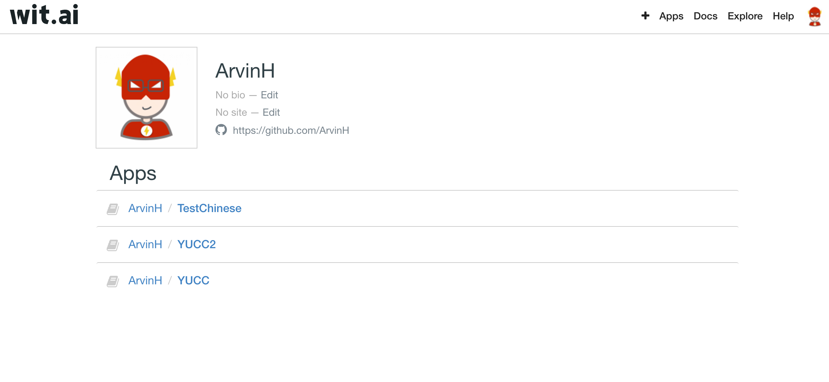This screenshot has width=829, height=382.
Task: Click the document icon next to YUCC
Action: [113, 280]
